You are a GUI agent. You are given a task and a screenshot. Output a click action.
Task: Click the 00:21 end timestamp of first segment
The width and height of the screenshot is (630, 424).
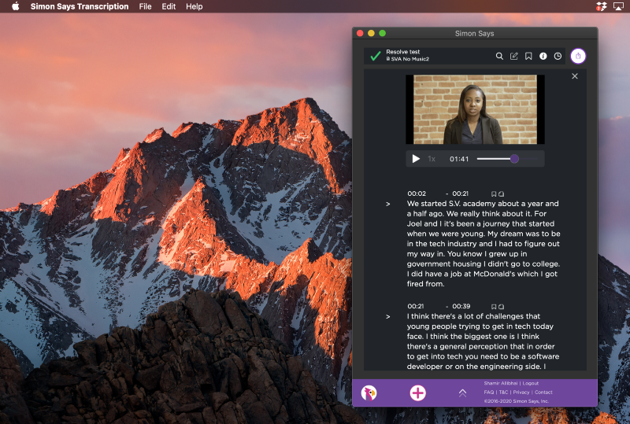click(461, 194)
